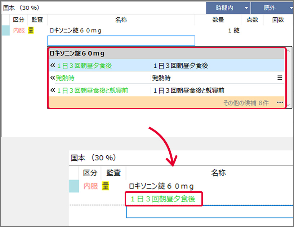Click the « icon beside 1日3回朝昼夕食後

click(53, 66)
